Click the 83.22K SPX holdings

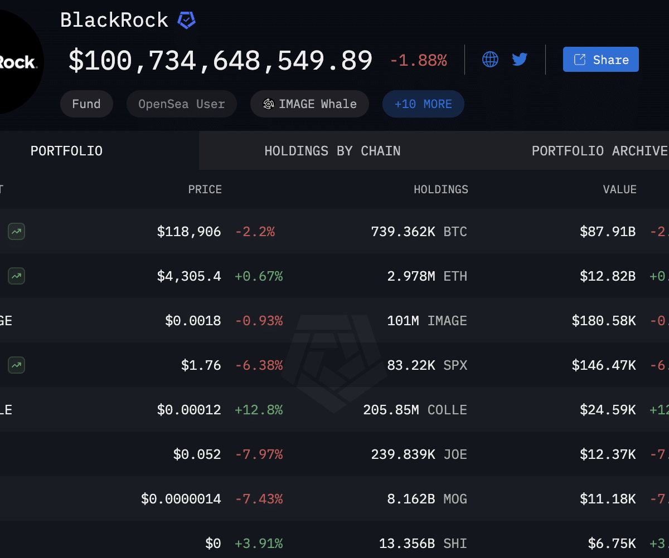pyautogui.click(x=428, y=365)
